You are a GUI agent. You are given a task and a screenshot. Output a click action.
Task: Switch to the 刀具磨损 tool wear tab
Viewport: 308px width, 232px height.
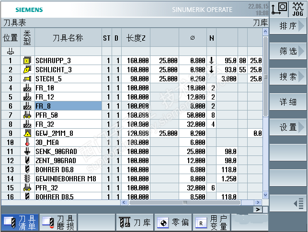[x=58, y=222]
